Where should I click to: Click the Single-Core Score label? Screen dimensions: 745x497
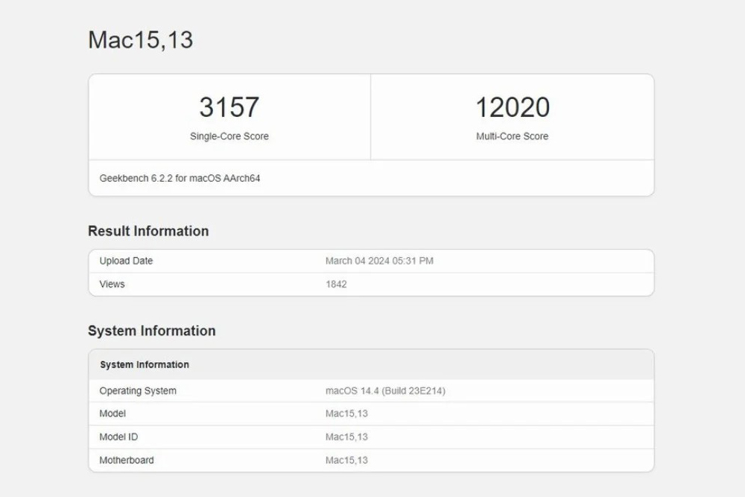[229, 136]
